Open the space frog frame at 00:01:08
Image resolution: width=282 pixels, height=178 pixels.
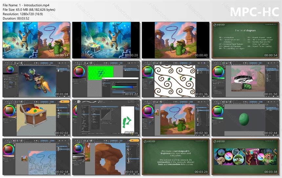(36, 79)
